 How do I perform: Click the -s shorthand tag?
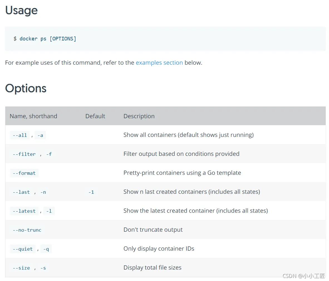pyautogui.click(x=43, y=268)
